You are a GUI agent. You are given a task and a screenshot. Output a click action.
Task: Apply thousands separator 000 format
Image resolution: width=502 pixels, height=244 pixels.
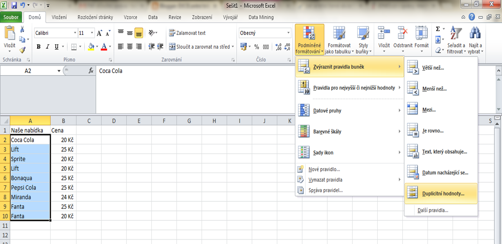266,47
